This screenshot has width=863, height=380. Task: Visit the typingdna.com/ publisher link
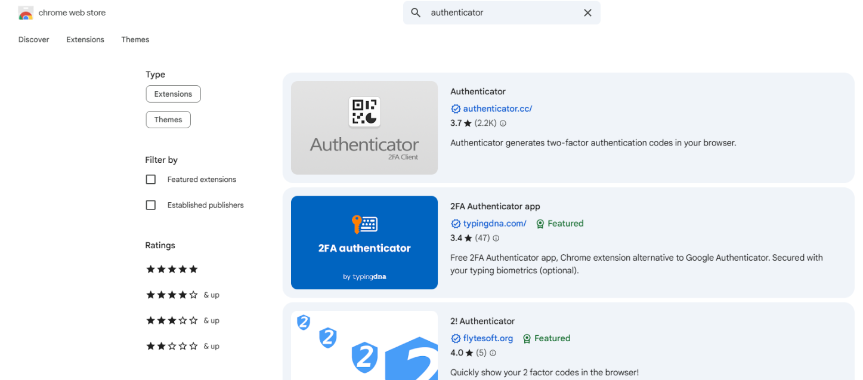tap(495, 224)
